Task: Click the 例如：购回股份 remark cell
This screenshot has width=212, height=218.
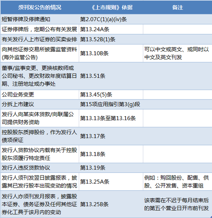Action: pyautogui.click(x=178, y=182)
